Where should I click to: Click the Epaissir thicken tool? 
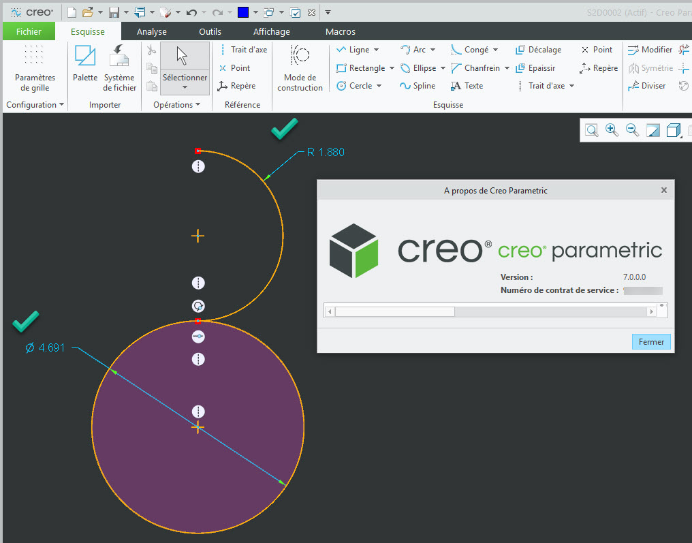point(535,68)
